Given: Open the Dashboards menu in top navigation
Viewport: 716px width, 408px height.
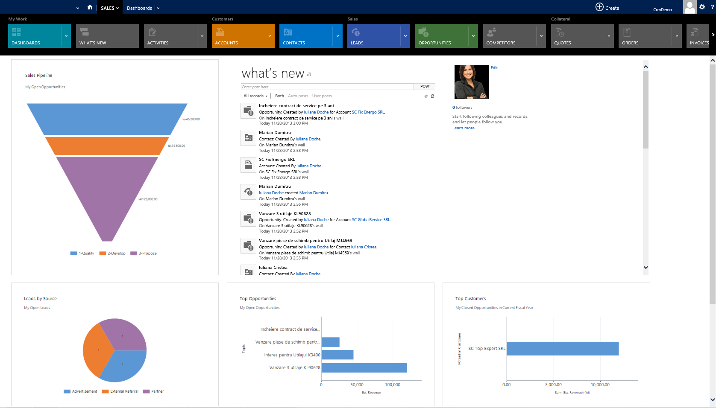Looking at the screenshot, I should coord(140,7).
